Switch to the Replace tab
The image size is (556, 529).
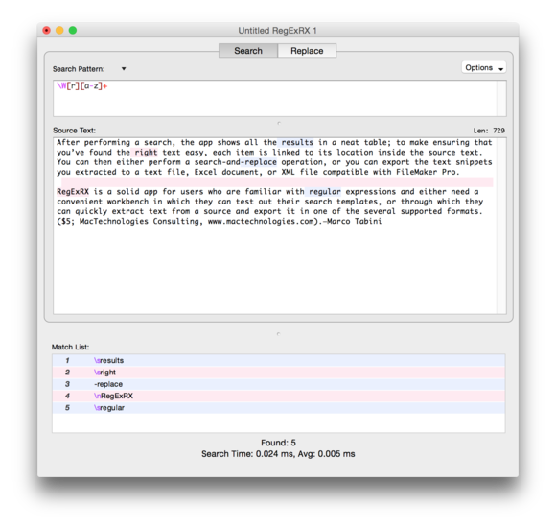(307, 51)
